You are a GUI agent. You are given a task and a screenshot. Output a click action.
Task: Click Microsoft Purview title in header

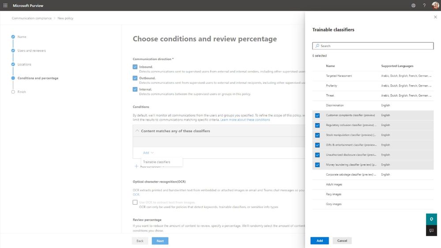coord(28,6)
